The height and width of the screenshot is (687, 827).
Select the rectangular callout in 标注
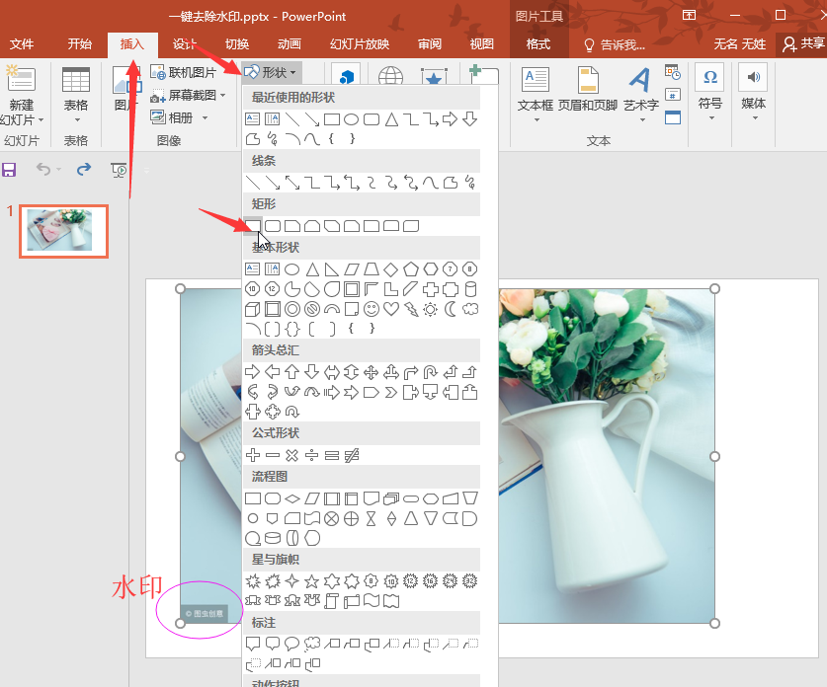point(253,644)
